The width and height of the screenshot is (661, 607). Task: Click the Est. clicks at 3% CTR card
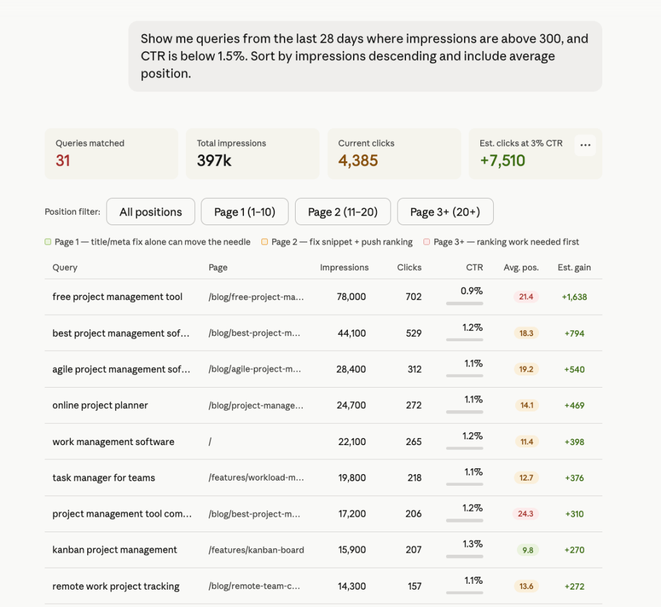click(535, 154)
